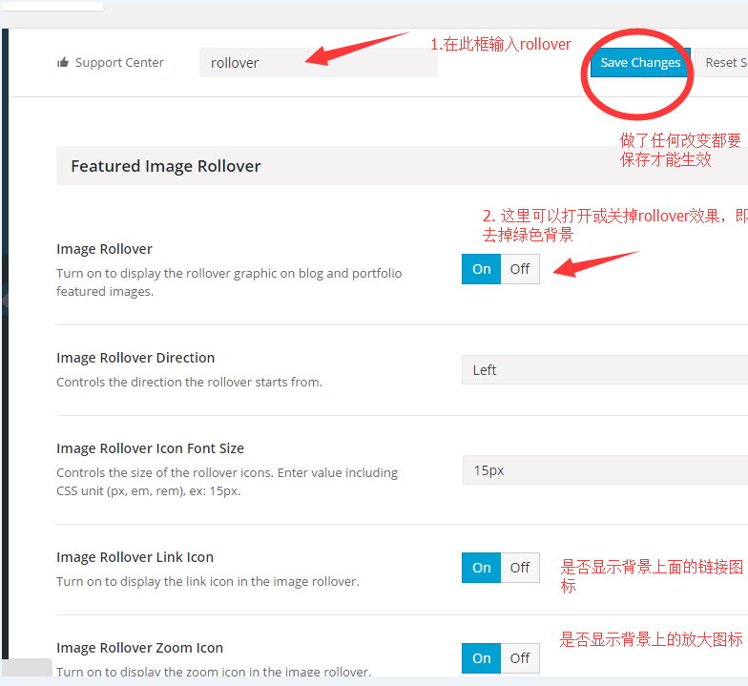Click the Image Rollover Zoom Icon label
The width and height of the screenshot is (748, 686).
pos(139,648)
